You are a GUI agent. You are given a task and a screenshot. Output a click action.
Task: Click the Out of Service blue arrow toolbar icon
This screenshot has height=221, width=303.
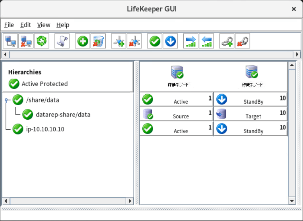click(170, 41)
